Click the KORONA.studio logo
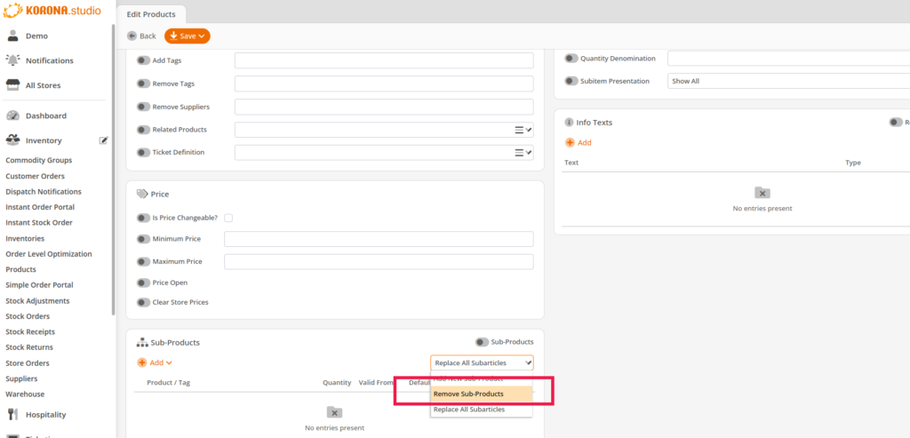The image size is (910, 438). 52,11
